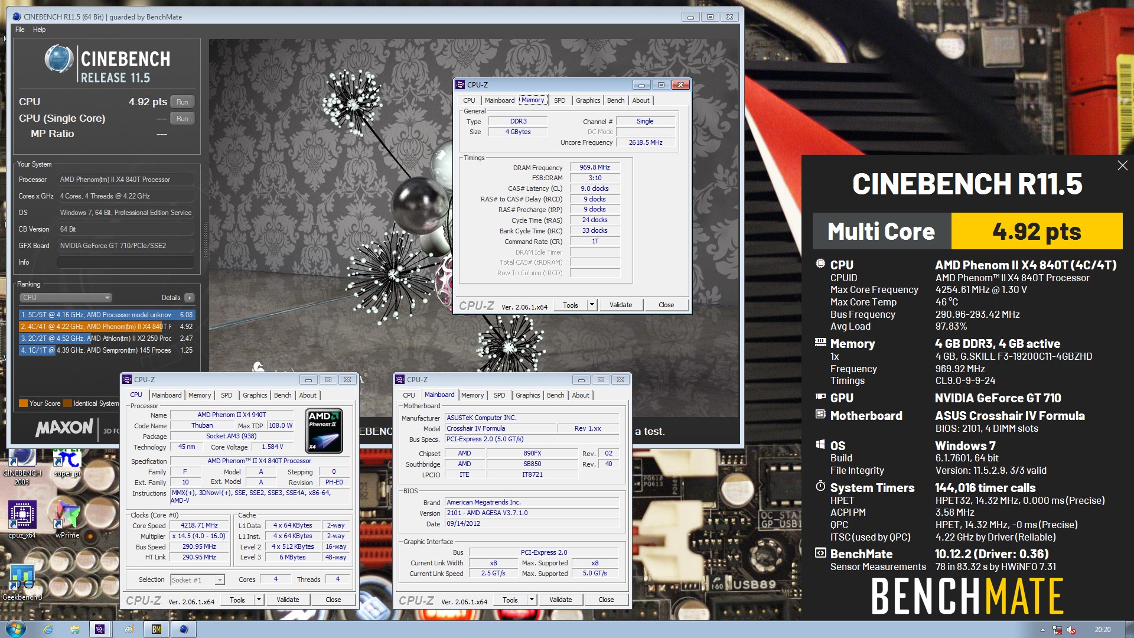Select Mainboard tab in CPU-Z CPU window
1134x638 pixels.
pyautogui.click(x=167, y=395)
